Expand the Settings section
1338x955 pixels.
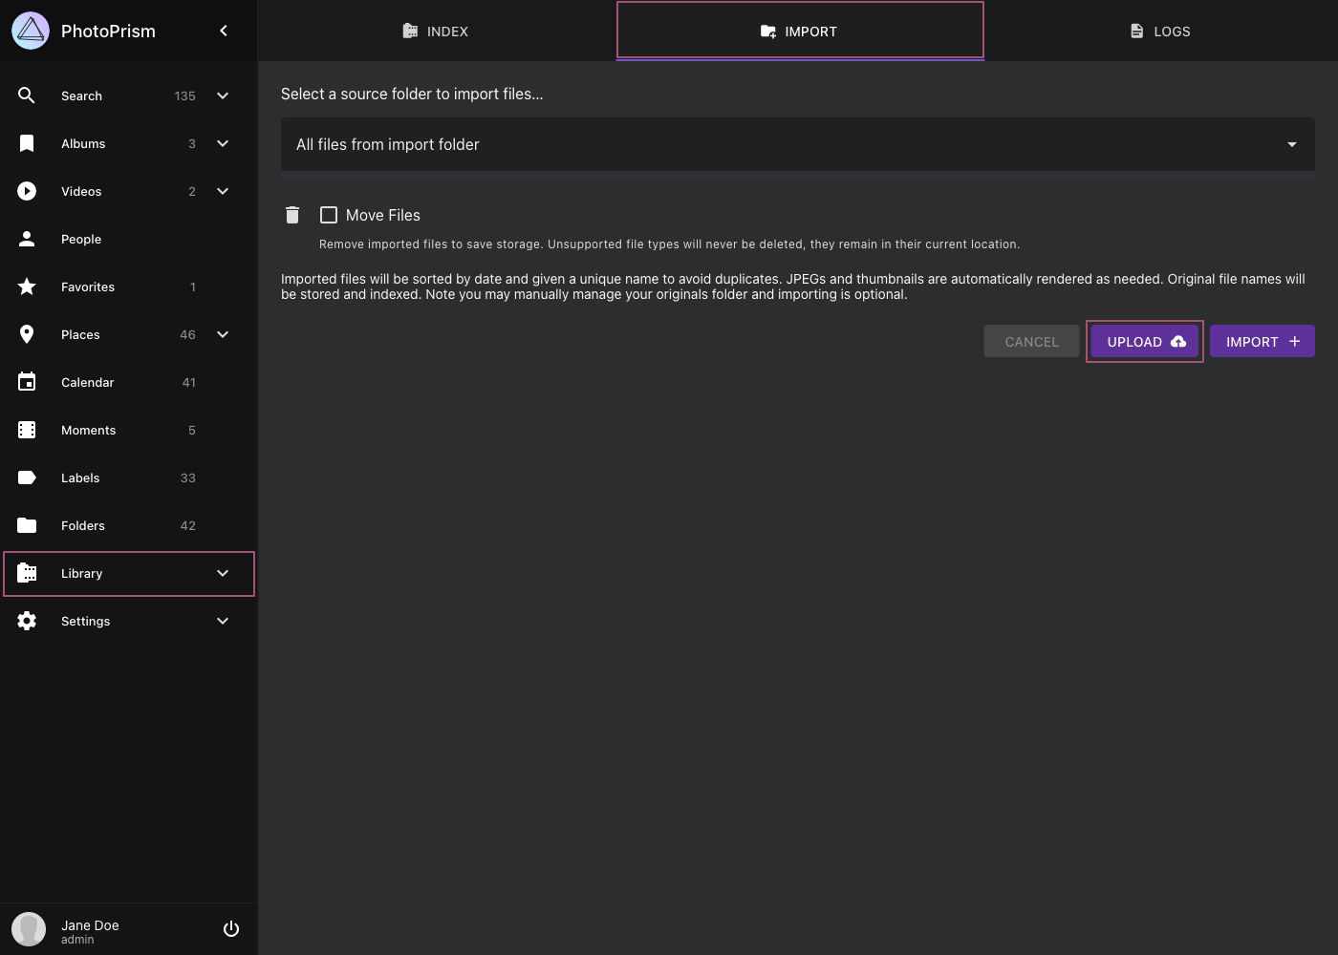point(223,621)
